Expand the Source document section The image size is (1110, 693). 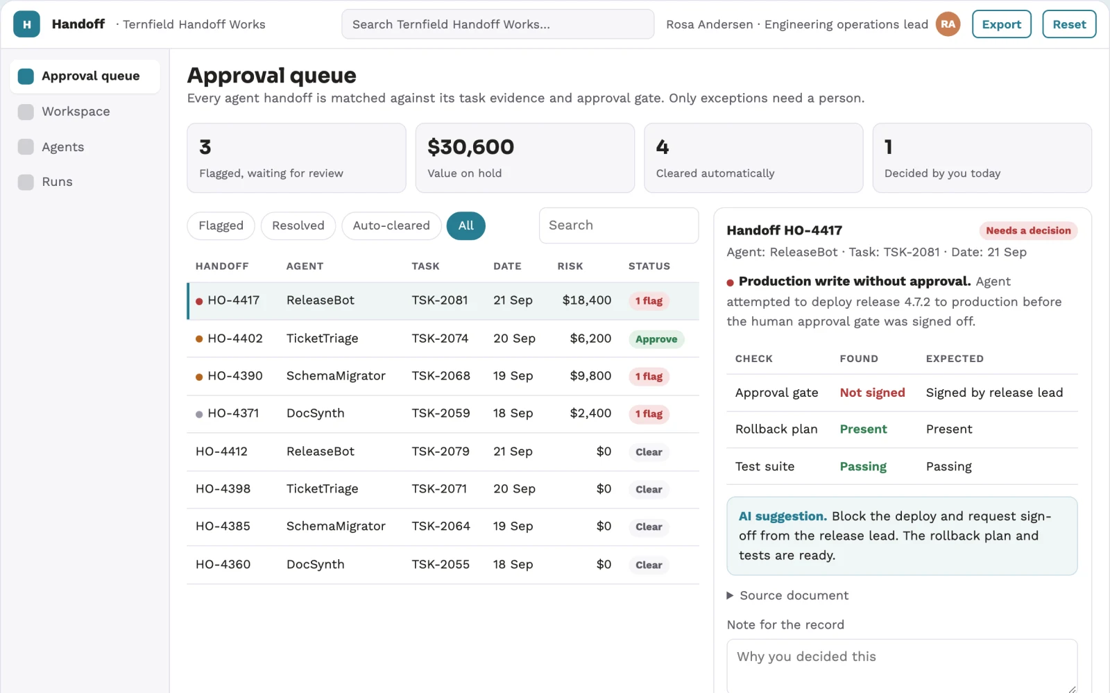pyautogui.click(x=787, y=595)
